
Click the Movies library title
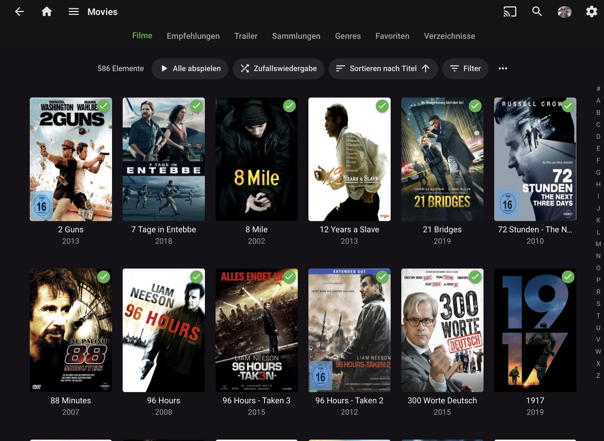[x=102, y=12]
